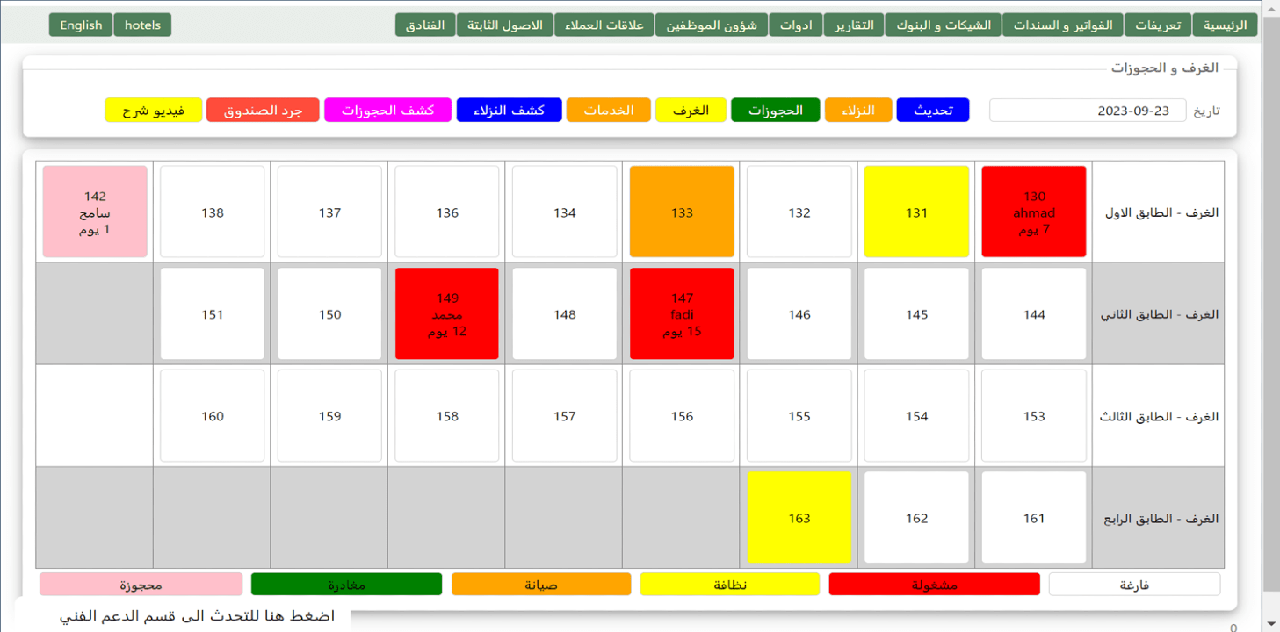Select the yellow cleaning room 131
1280x632 pixels.
coord(916,212)
